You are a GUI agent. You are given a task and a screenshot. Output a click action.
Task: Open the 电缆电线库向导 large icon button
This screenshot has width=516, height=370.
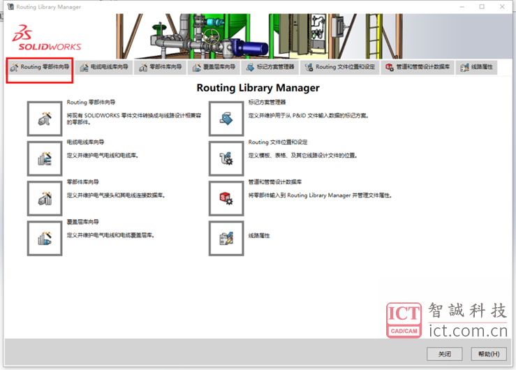[x=45, y=158]
